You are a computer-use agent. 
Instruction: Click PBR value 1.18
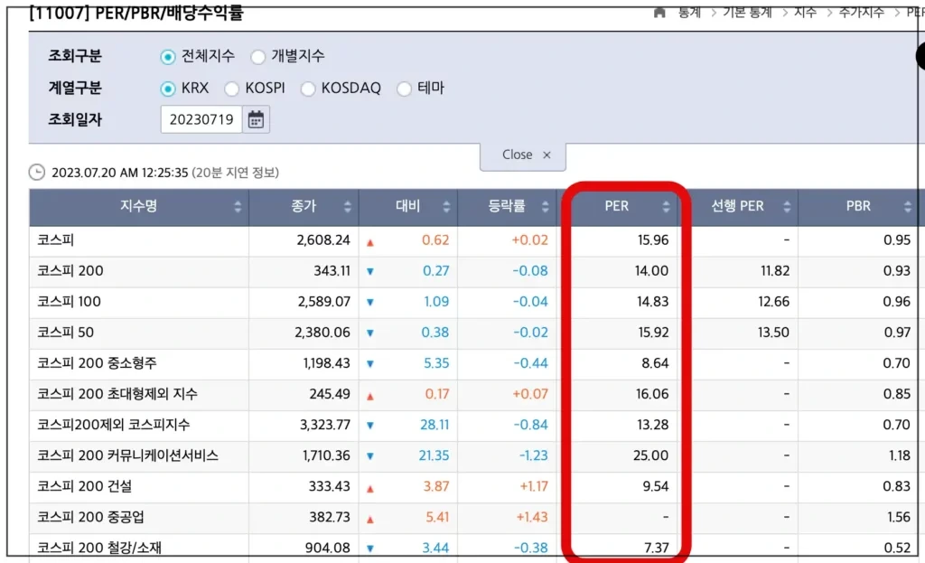(x=900, y=455)
